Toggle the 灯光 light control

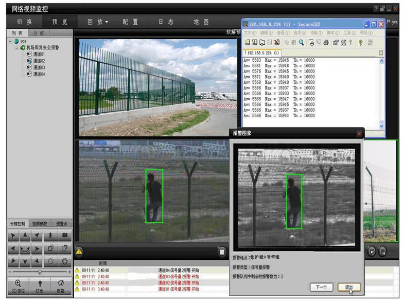[40, 286]
